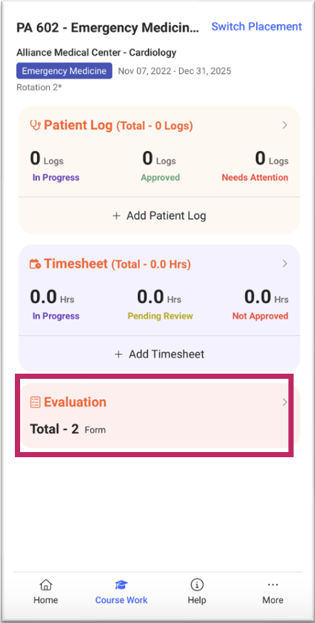Click the Timesheet calendar icon
Image resolution: width=315 pixels, height=623 pixels.
point(36,264)
